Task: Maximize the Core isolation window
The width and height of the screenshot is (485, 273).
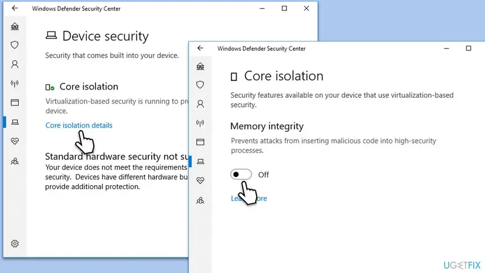Action: 469,48
